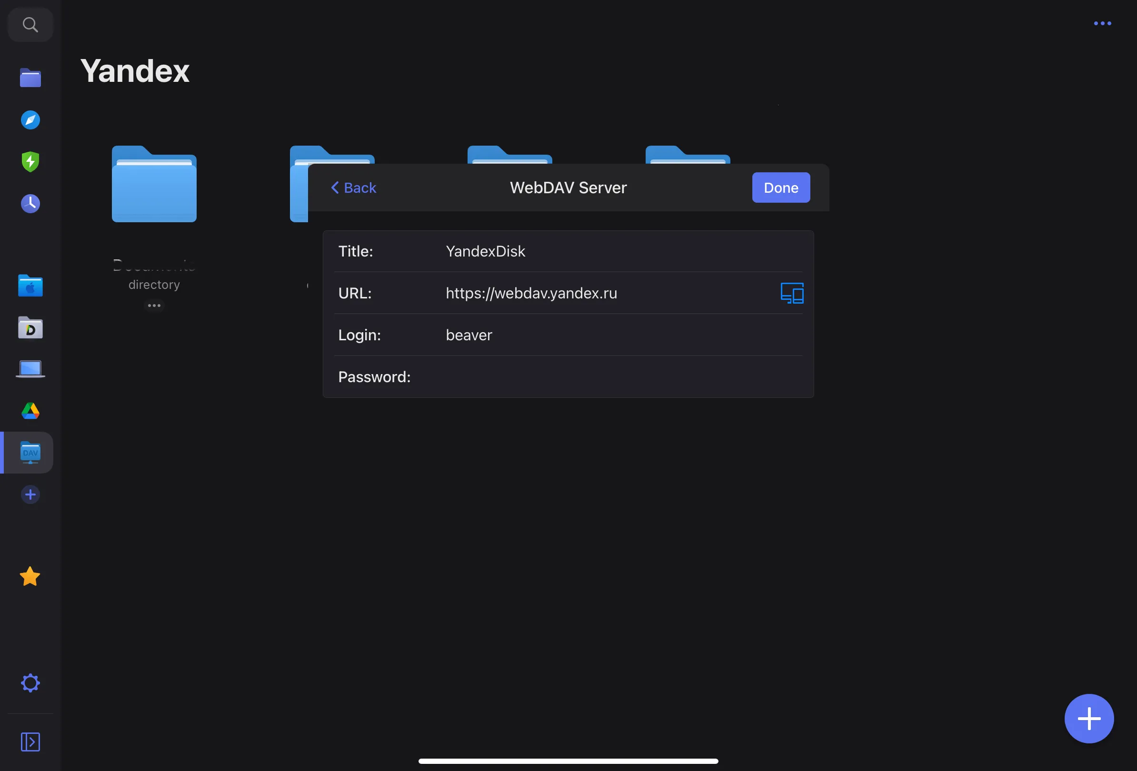
Task: Focus the empty Password field
Action: point(568,377)
